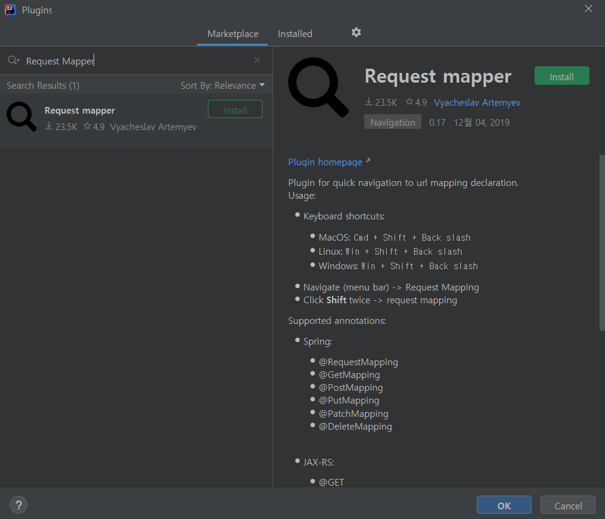605x519 pixels.
Task: Click the Shift twice -> request mapping line
Action: (x=380, y=300)
